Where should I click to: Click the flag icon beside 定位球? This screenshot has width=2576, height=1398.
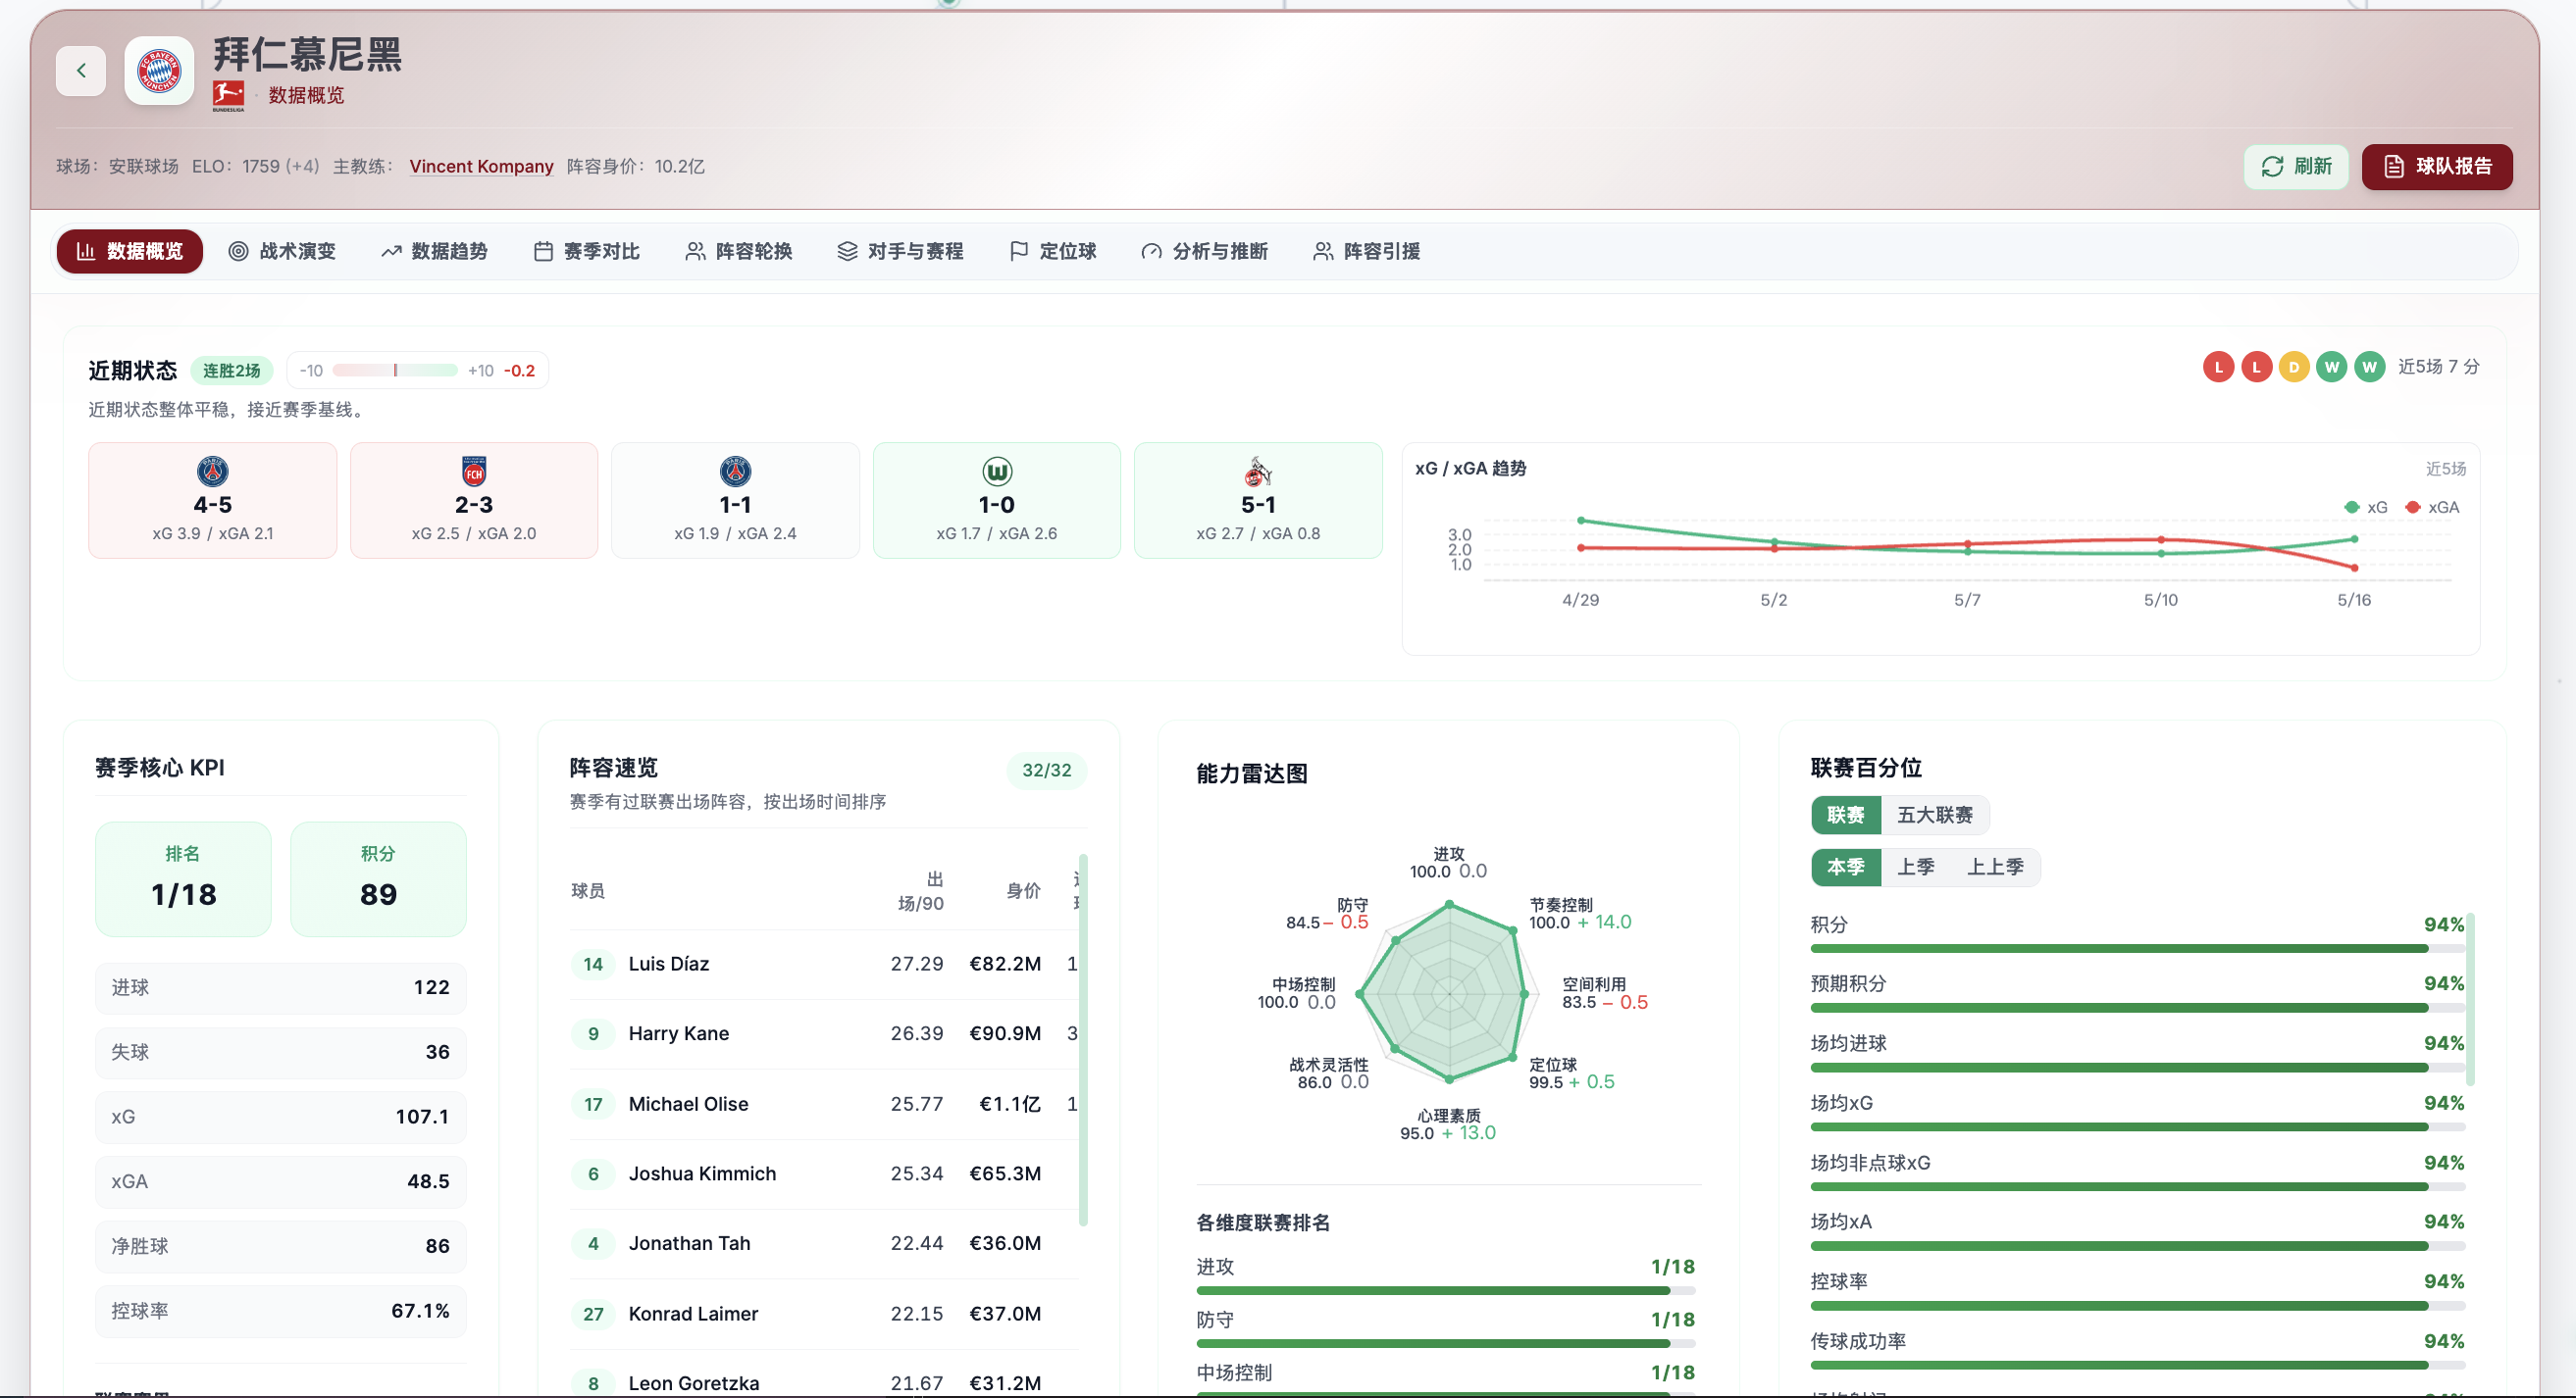[x=1019, y=251]
